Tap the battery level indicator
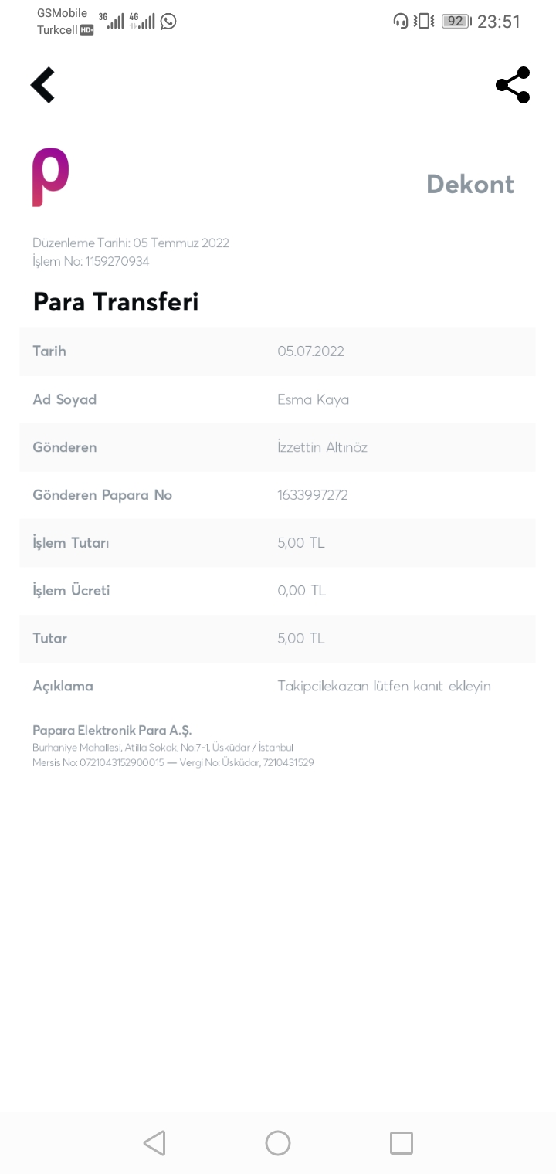The height and width of the screenshot is (1174, 556). click(x=456, y=21)
